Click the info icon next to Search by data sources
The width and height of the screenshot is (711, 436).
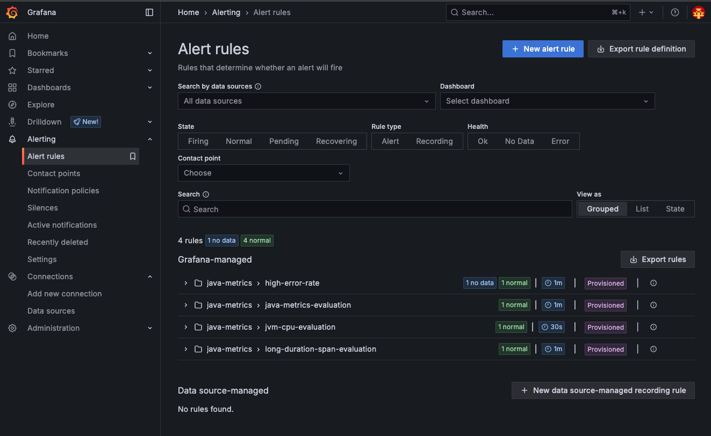click(x=258, y=86)
